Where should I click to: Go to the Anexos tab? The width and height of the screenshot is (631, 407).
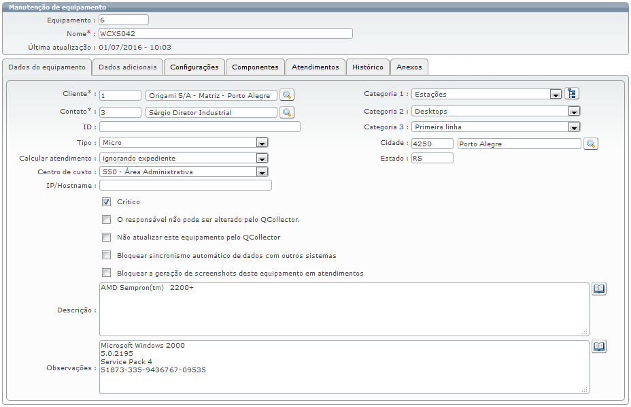pos(409,67)
